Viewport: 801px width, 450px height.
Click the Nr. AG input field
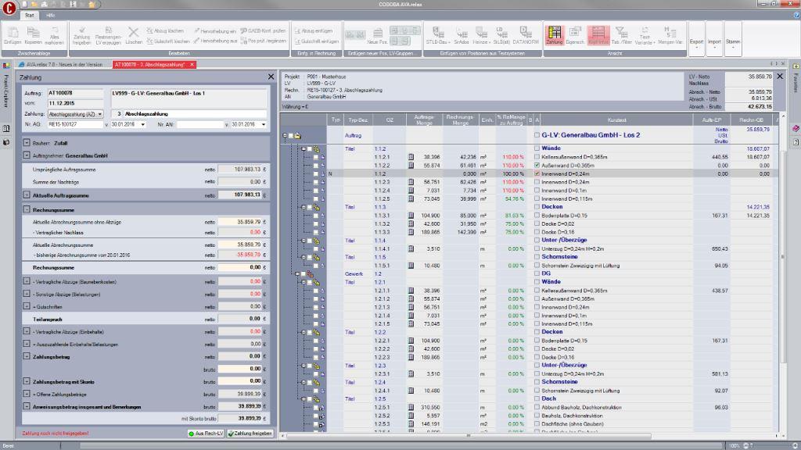point(74,124)
